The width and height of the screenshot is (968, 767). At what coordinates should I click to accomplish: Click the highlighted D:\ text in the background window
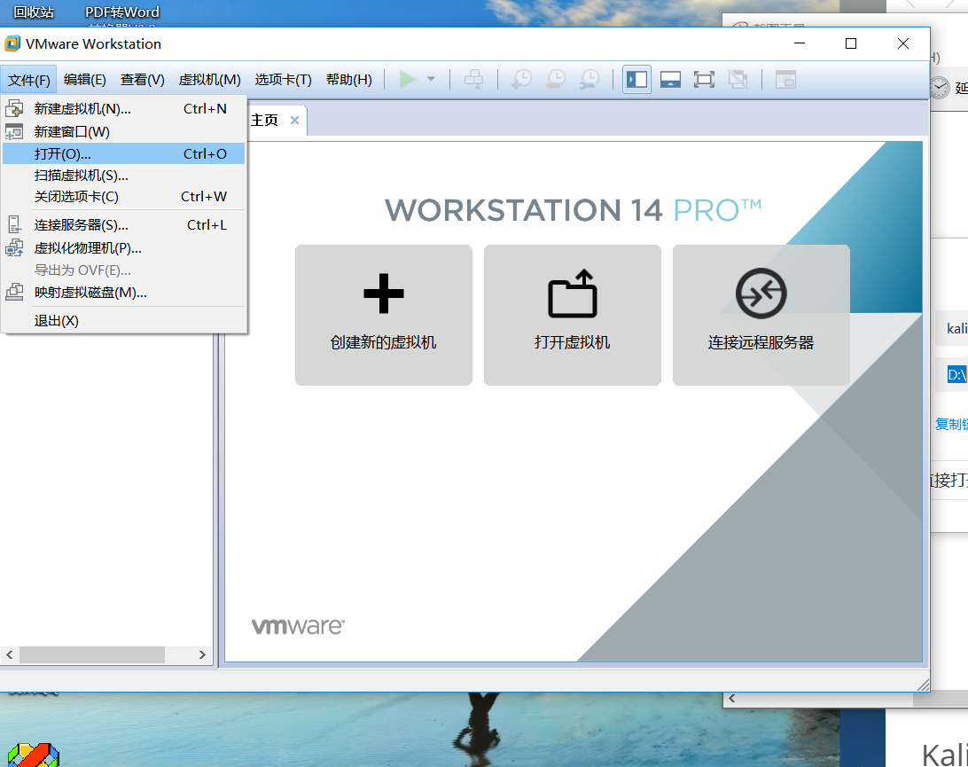(956, 374)
